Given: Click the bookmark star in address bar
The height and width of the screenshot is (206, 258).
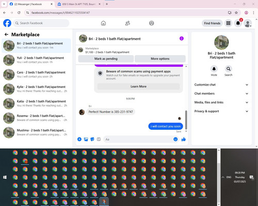Looking at the screenshot, I should tap(236, 12).
